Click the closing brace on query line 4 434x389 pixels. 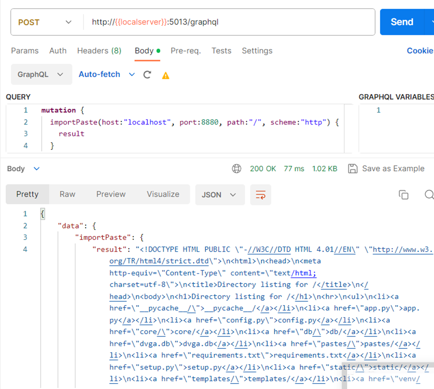coord(52,146)
